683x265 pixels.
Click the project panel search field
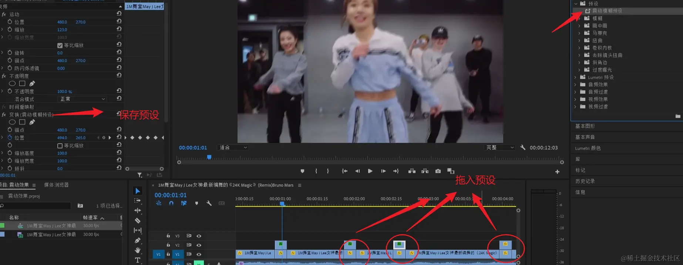tap(36, 206)
